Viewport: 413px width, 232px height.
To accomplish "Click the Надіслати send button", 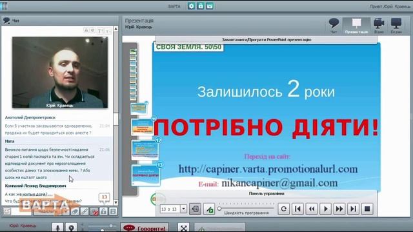I will click(x=48, y=211).
